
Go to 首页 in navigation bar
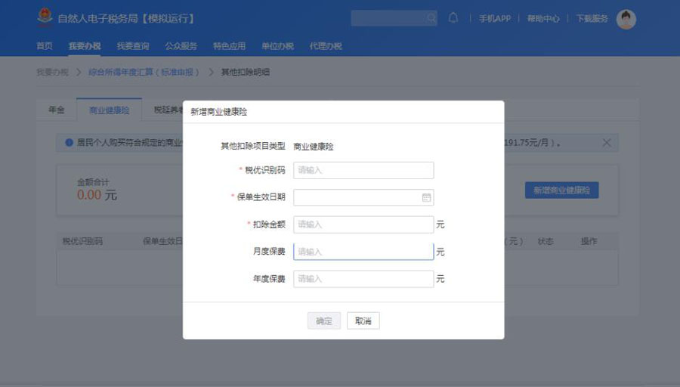click(x=45, y=46)
